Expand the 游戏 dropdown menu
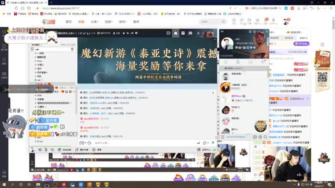The image size is (335, 188). (123, 22)
